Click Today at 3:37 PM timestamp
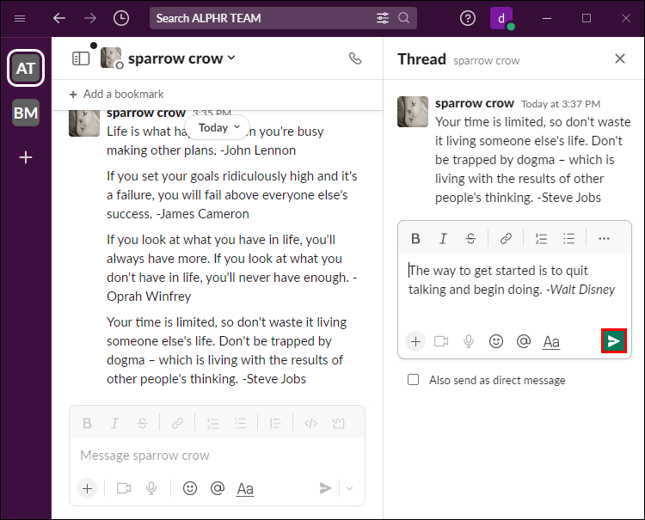This screenshot has width=645, height=520. click(561, 104)
